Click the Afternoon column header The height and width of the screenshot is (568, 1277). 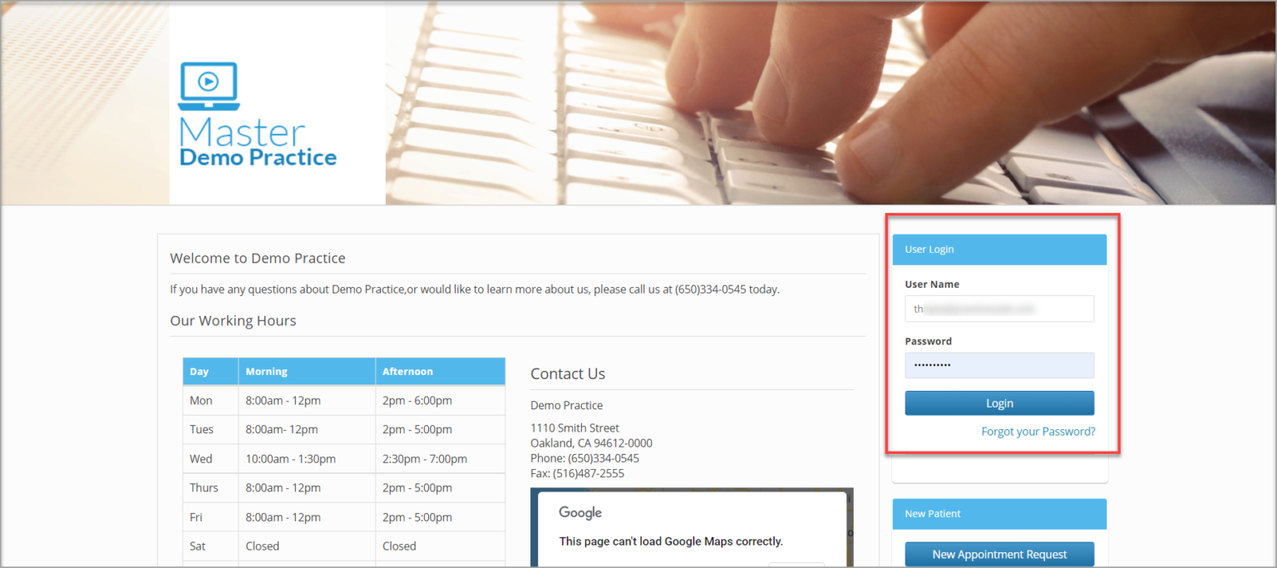coord(407,371)
